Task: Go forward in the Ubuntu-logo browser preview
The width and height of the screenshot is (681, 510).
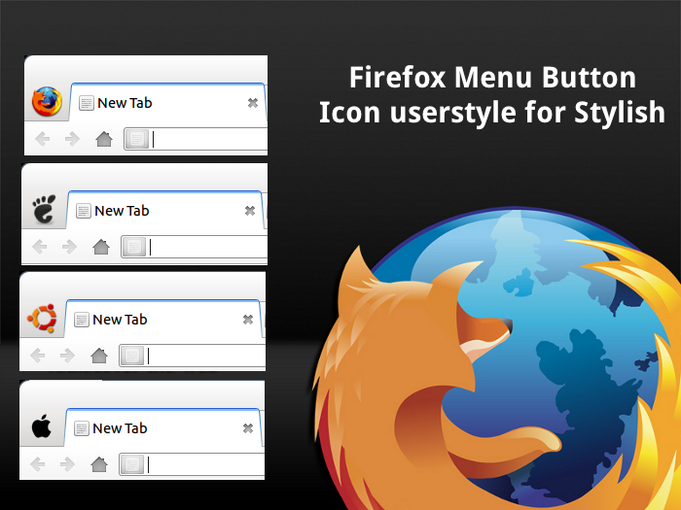Action: coord(67,356)
